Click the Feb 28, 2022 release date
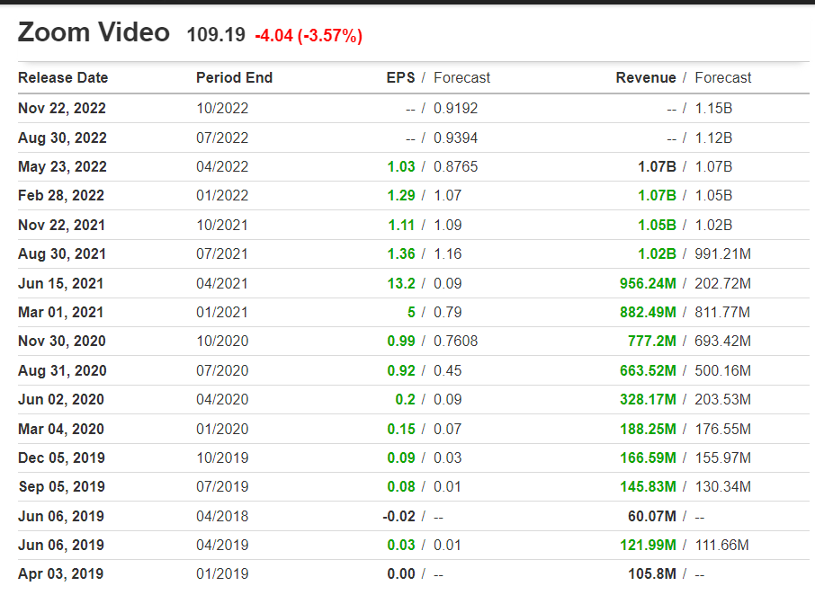815x604 pixels. tap(61, 195)
